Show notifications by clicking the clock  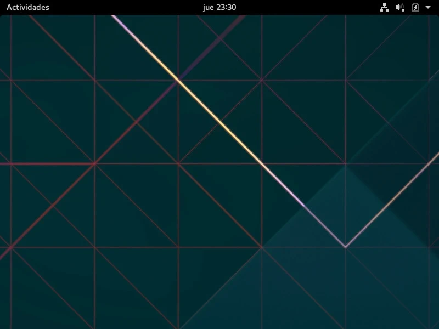[x=219, y=7]
